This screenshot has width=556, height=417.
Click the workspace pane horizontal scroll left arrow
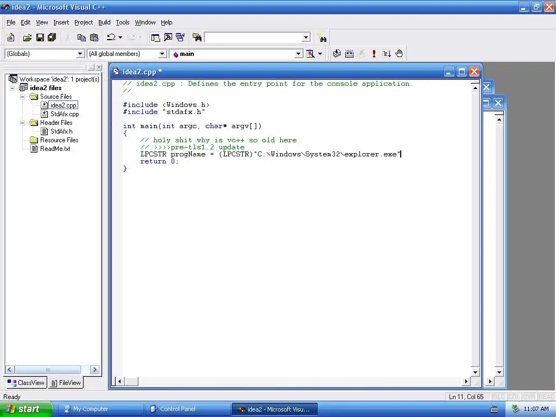click(x=10, y=370)
